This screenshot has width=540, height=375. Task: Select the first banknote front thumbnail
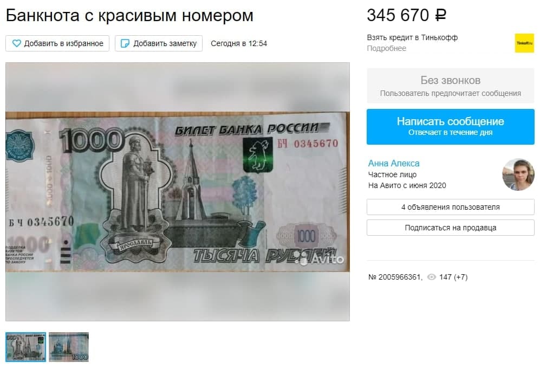point(26,347)
